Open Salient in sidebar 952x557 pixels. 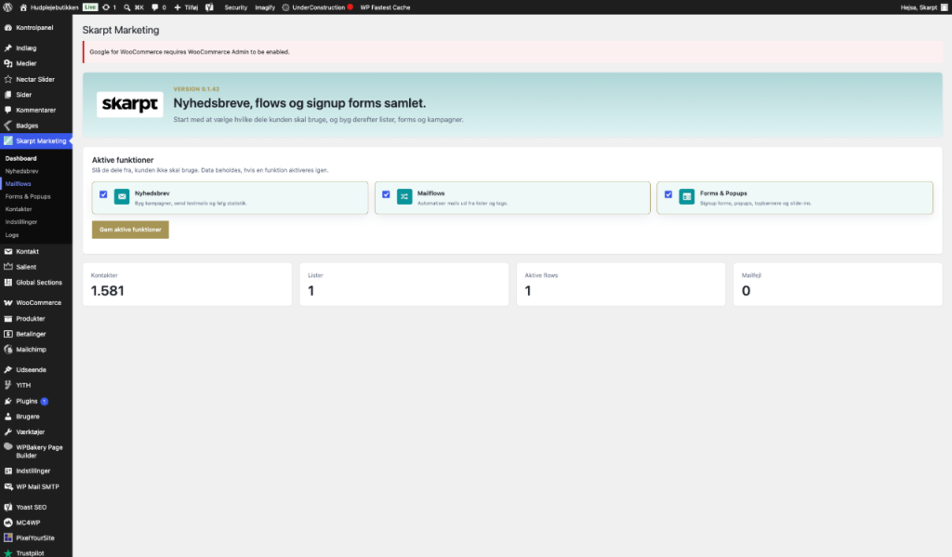(36, 267)
